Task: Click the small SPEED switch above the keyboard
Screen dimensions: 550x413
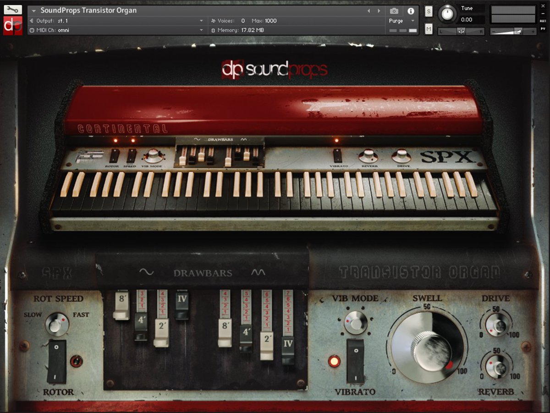Action: coord(131,156)
